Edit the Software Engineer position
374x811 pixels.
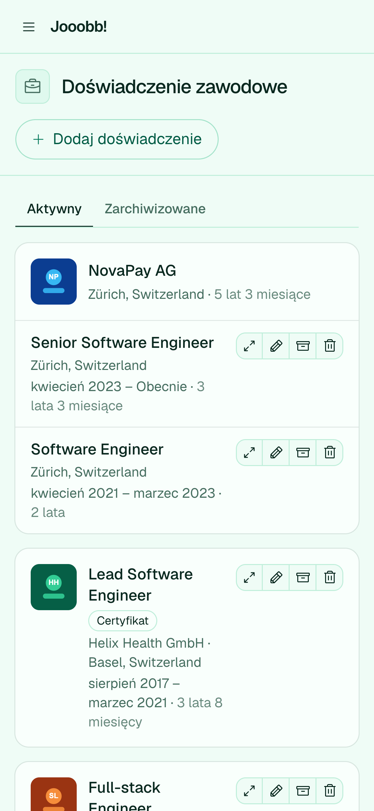(x=276, y=453)
